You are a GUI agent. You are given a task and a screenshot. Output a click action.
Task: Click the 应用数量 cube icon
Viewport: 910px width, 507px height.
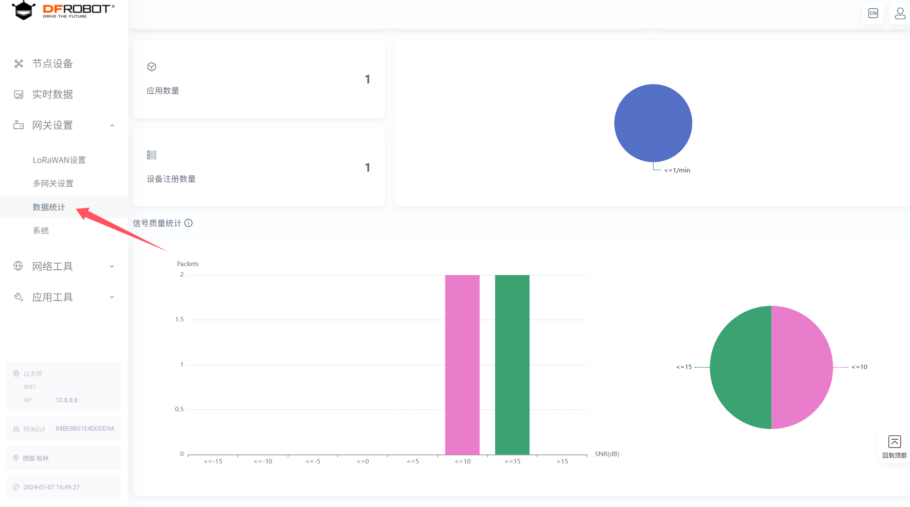pos(151,67)
